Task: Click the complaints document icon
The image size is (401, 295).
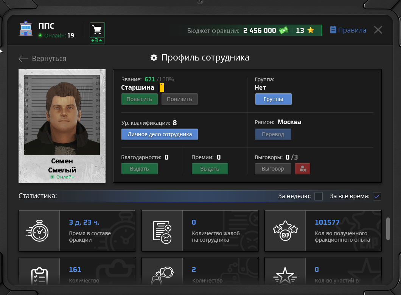Action: 162,231
